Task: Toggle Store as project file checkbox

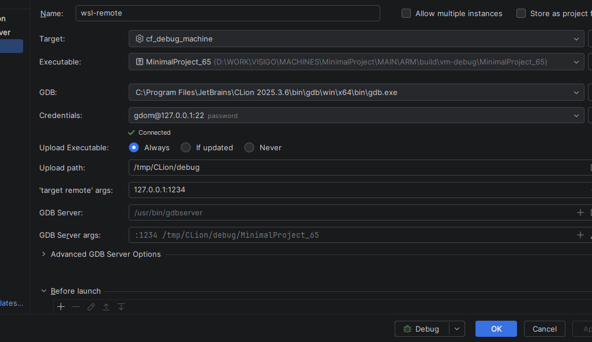Action: tap(521, 14)
